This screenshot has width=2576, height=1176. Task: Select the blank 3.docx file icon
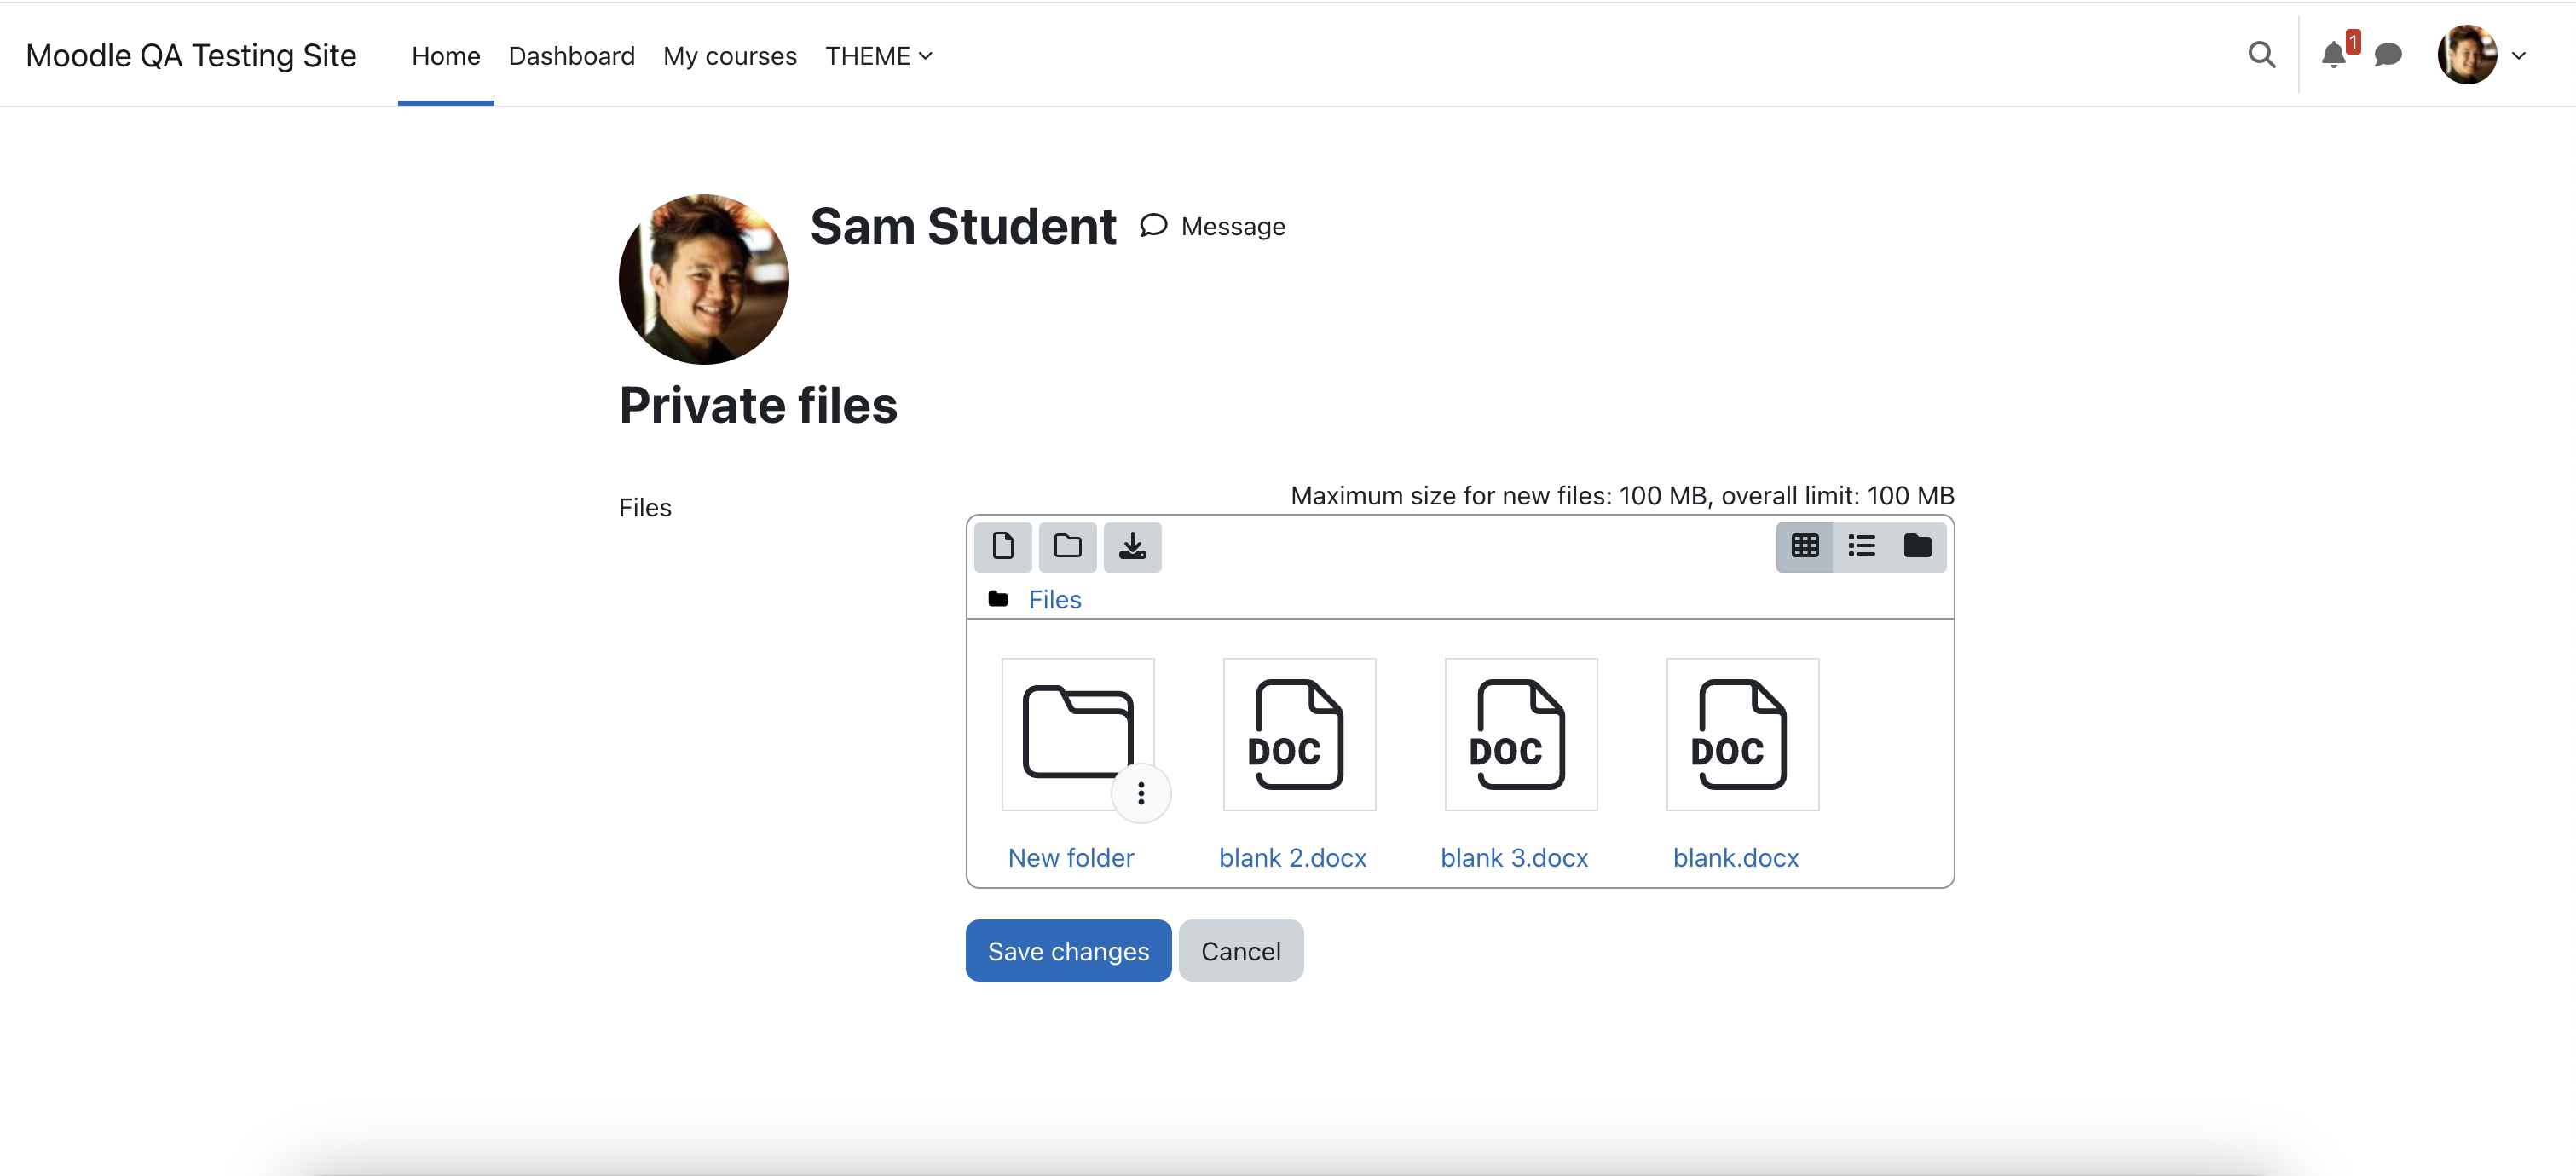[1521, 735]
